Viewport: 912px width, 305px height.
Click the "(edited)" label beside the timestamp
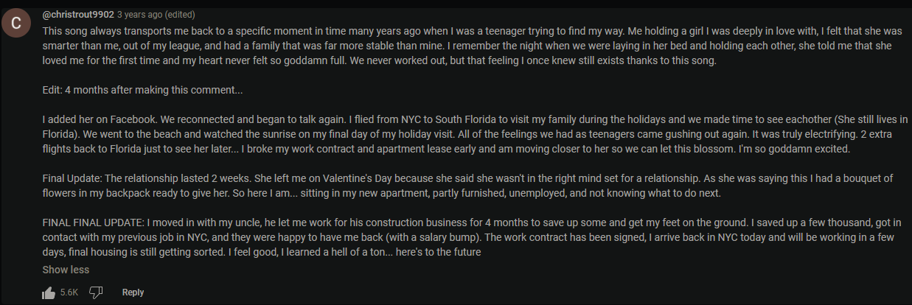179,14
